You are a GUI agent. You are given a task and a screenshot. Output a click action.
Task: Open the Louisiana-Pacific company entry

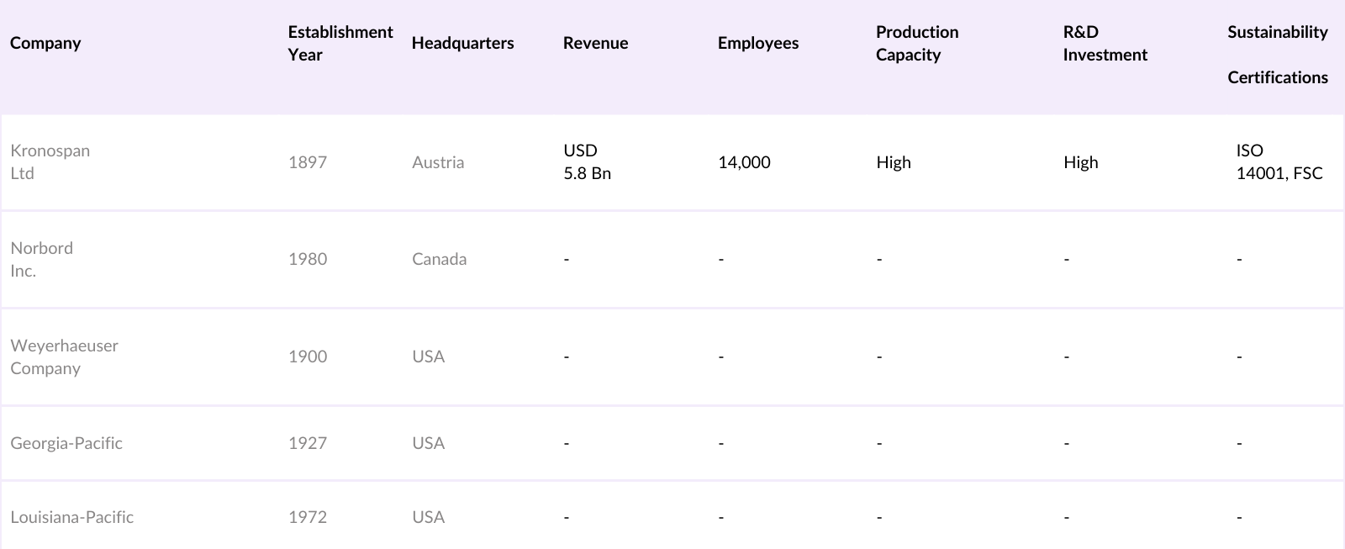point(71,517)
